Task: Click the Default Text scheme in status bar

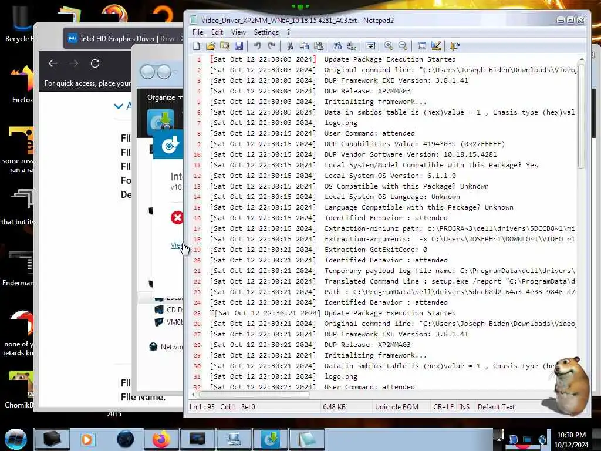Action: click(x=496, y=407)
